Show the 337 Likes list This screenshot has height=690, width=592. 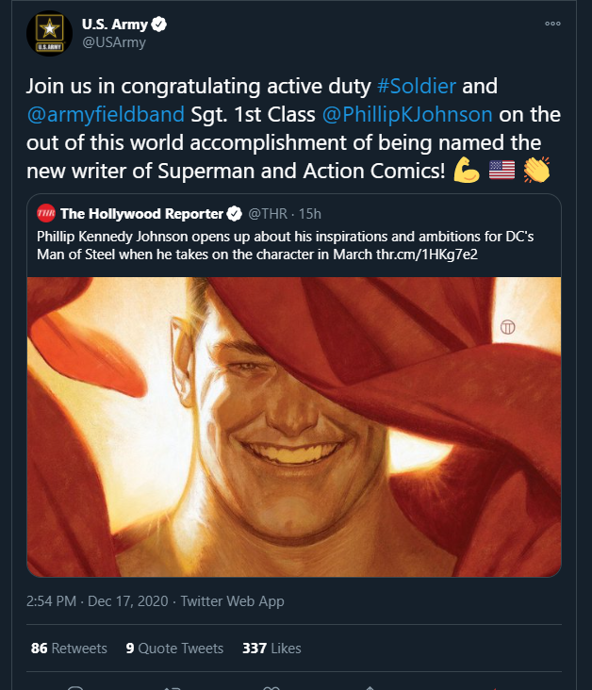pos(272,649)
